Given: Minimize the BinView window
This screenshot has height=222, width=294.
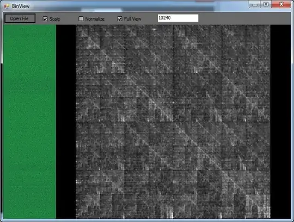Looking at the screenshot, I should (255, 4).
